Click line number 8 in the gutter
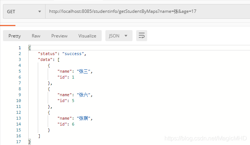Viewport: 250px width, 145px height. [19, 89]
